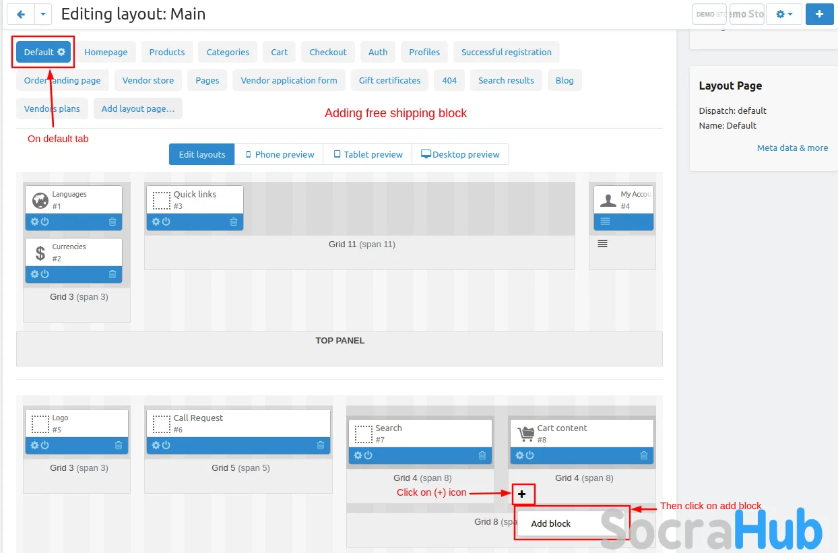Viewport: 838px width, 553px height.
Task: Open the Cart layout tab
Action: click(x=280, y=52)
